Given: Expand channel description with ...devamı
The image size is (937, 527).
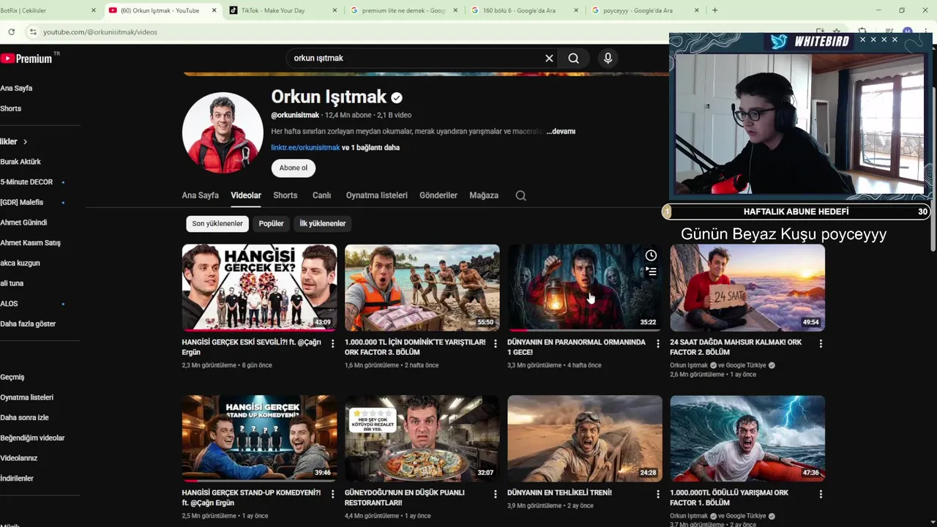Looking at the screenshot, I should [x=561, y=132].
